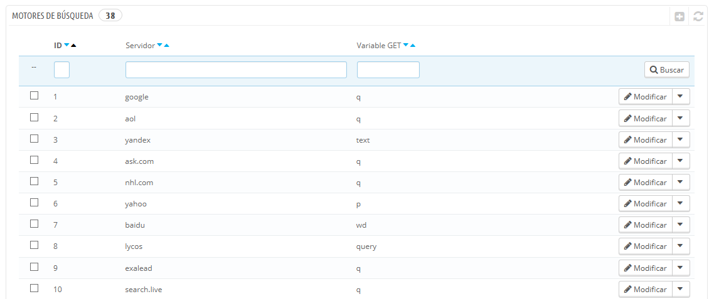Select the lycos row checkbox
Screen dimensions: 714x299
pos(34,245)
